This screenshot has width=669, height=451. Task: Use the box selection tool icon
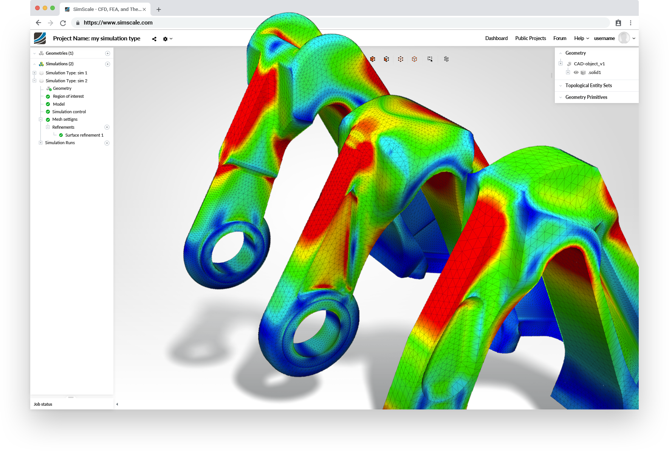430,59
